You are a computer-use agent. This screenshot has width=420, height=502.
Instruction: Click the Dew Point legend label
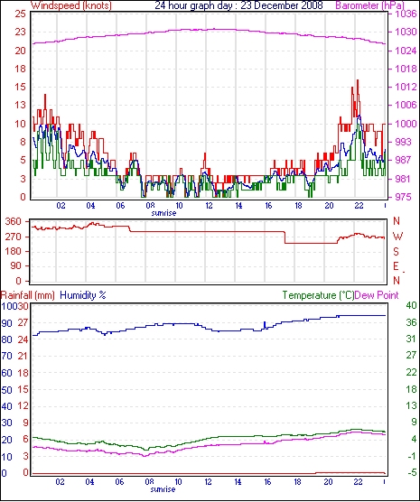click(x=377, y=295)
